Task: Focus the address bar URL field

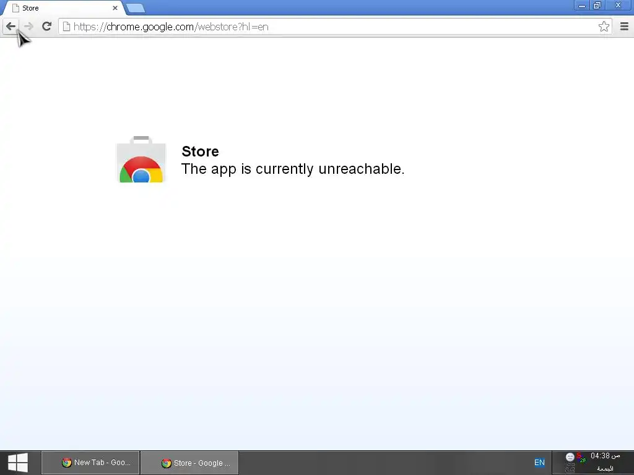Action: pos(335,27)
